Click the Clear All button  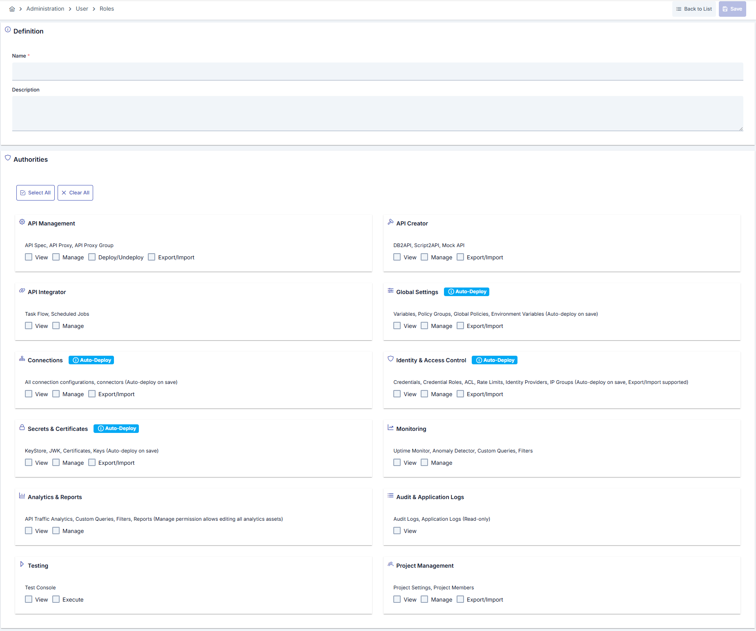[x=75, y=193]
